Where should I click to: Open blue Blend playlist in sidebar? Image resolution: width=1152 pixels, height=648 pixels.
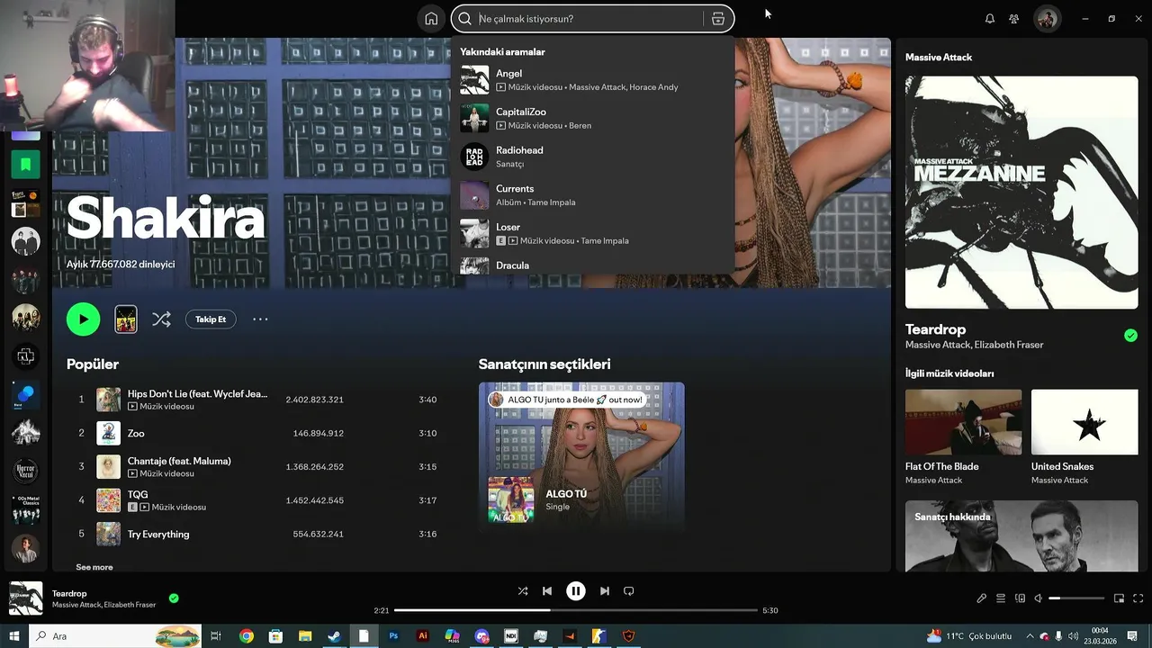(x=25, y=395)
